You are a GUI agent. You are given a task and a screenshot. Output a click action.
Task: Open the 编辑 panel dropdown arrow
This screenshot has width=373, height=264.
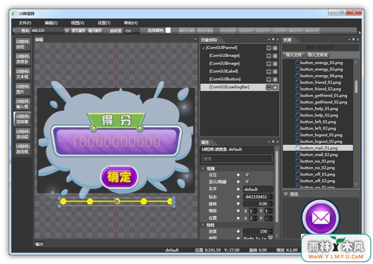point(195,39)
